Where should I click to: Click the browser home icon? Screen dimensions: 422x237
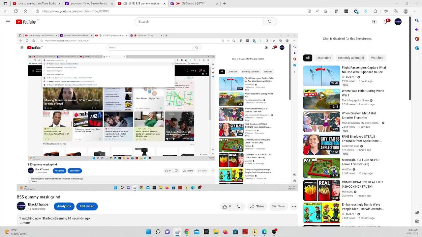pos(25,11)
